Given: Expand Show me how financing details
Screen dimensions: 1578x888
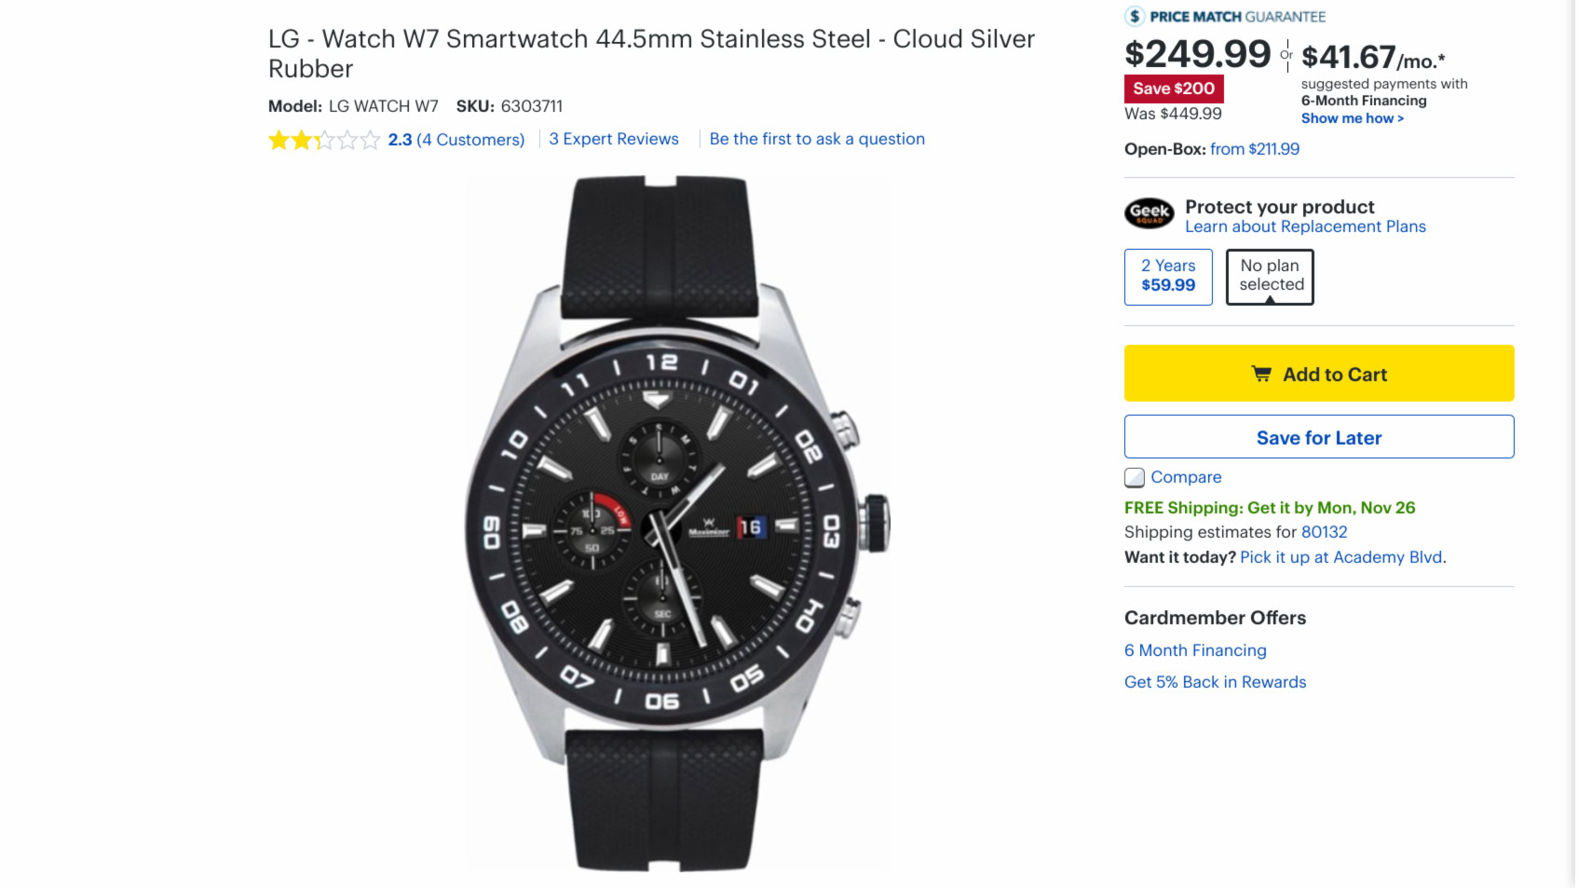Looking at the screenshot, I should (x=1352, y=118).
